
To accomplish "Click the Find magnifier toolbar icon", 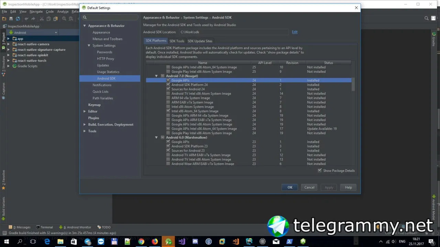I will tap(64, 19).
